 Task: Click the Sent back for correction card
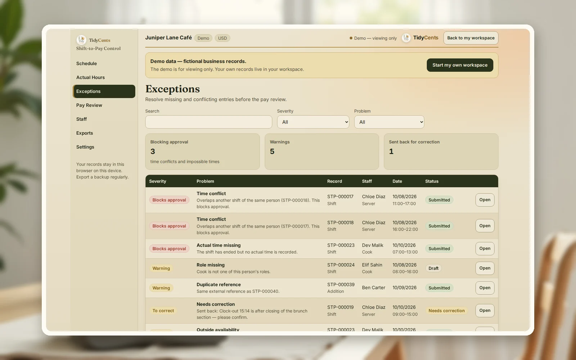(441, 152)
